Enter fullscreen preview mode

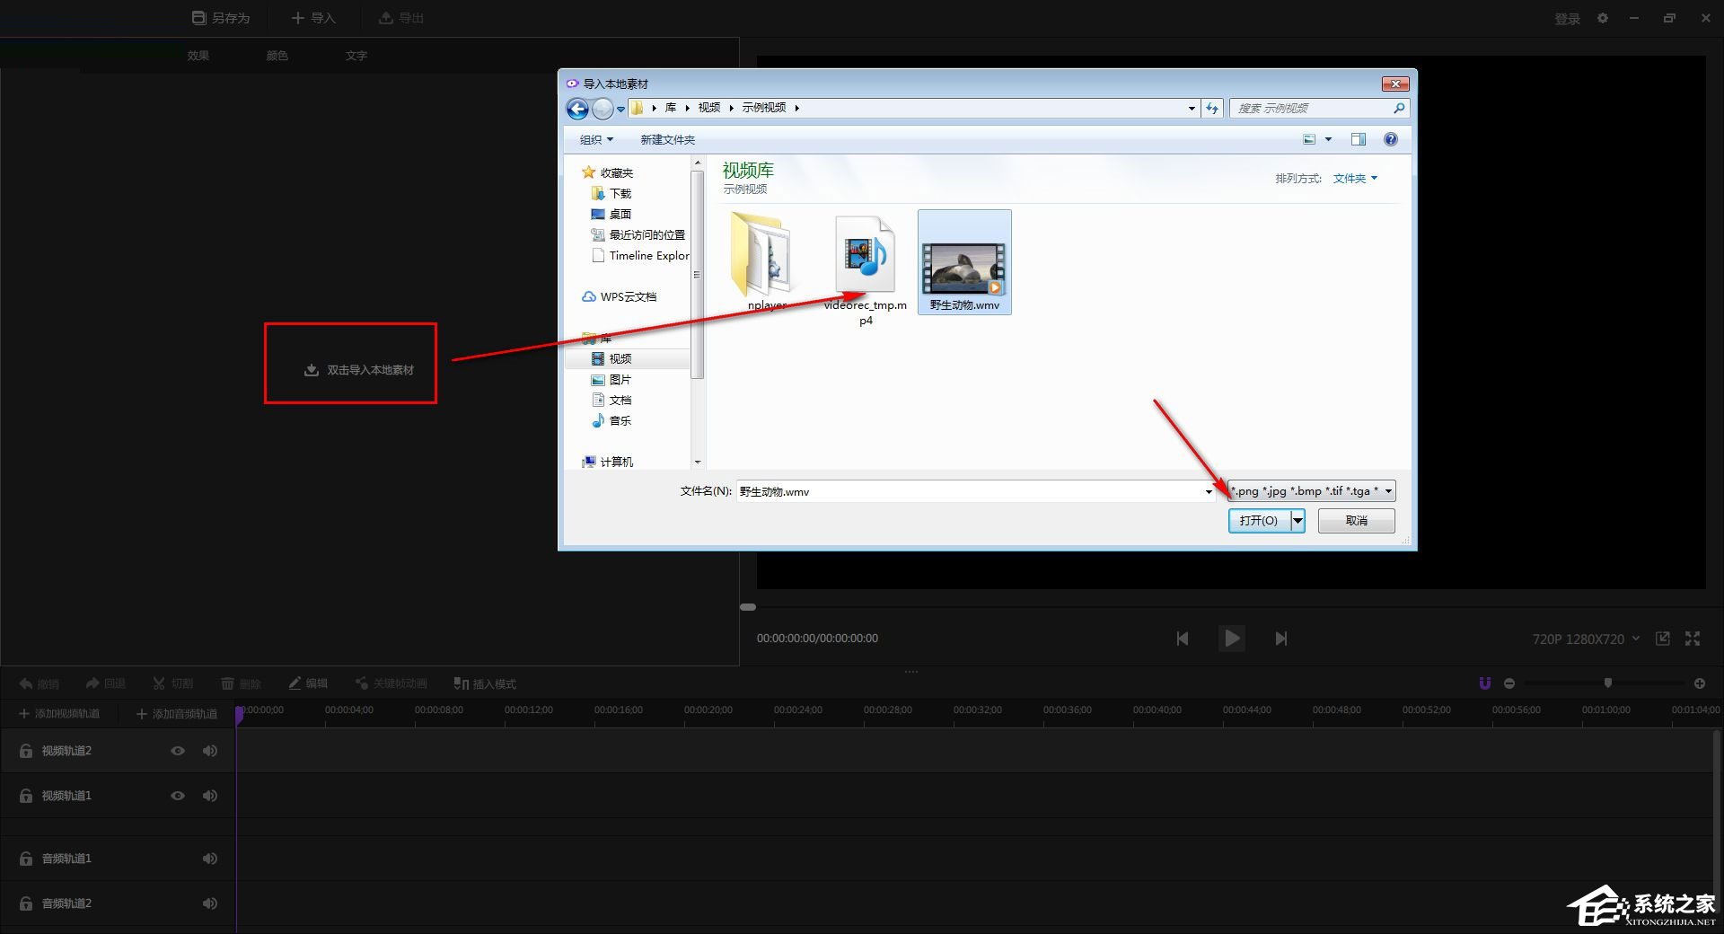point(1693,639)
